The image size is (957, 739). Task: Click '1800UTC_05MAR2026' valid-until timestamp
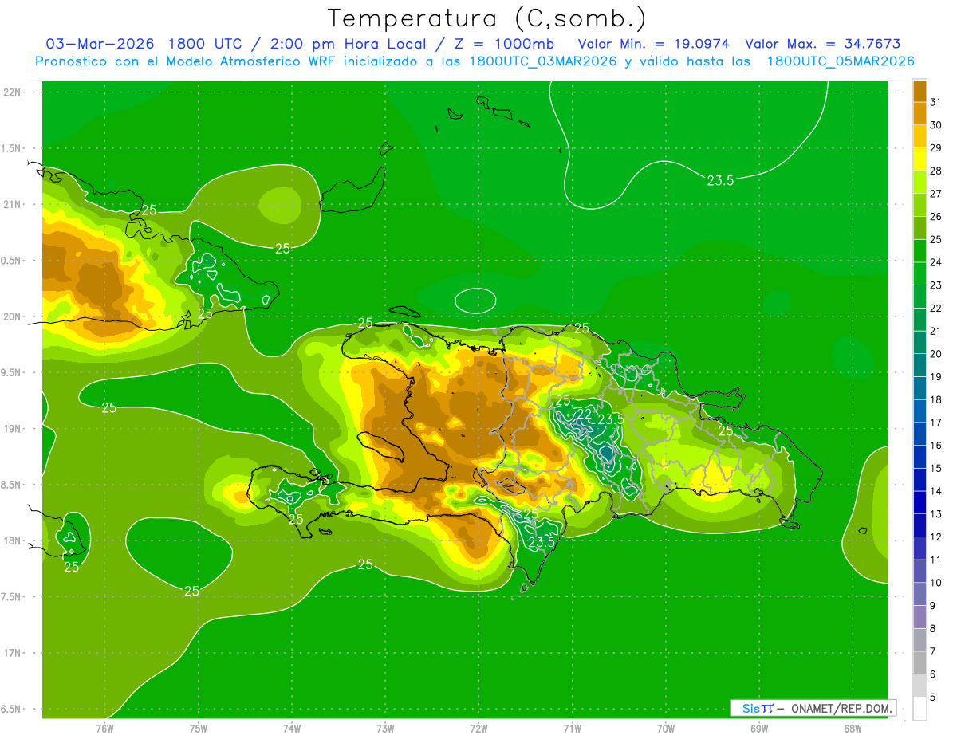click(x=841, y=61)
